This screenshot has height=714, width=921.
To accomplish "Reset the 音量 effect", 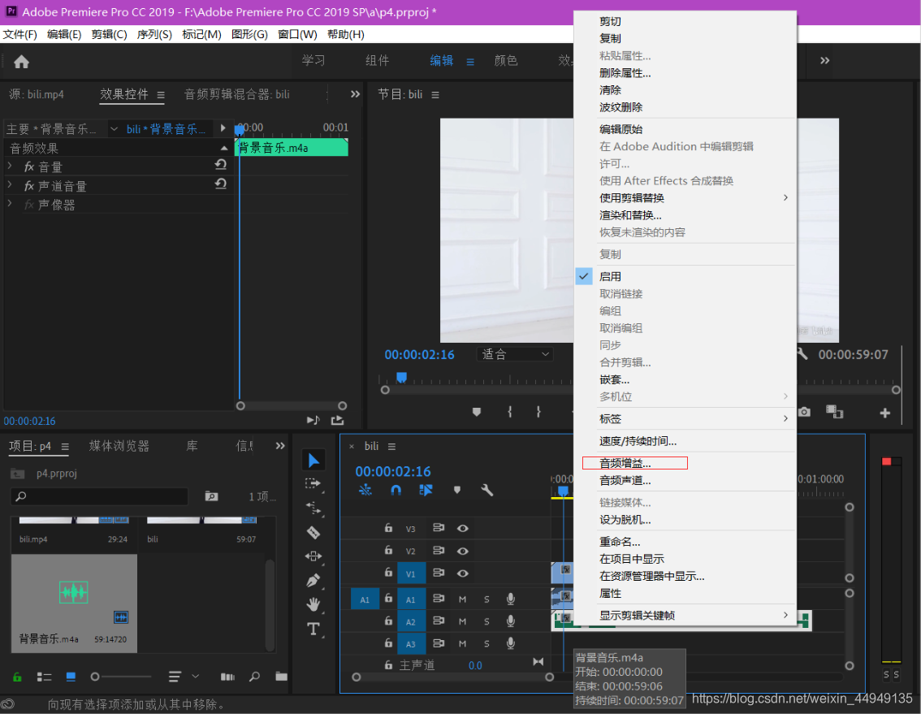I will click(221, 165).
